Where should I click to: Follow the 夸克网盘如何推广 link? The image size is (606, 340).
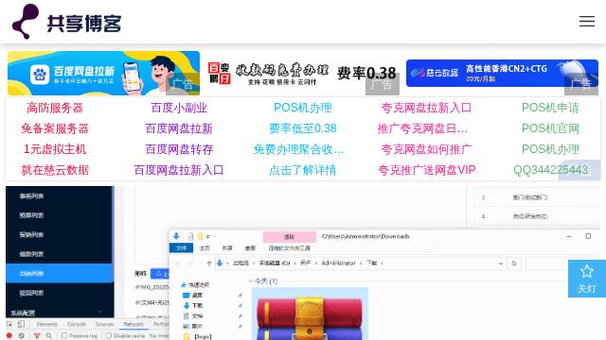[x=426, y=149]
